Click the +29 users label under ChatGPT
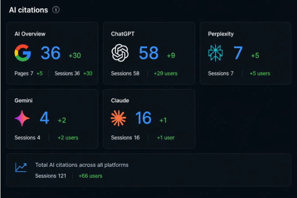Image resolution: width=297 pixels, height=198 pixels. (x=166, y=73)
